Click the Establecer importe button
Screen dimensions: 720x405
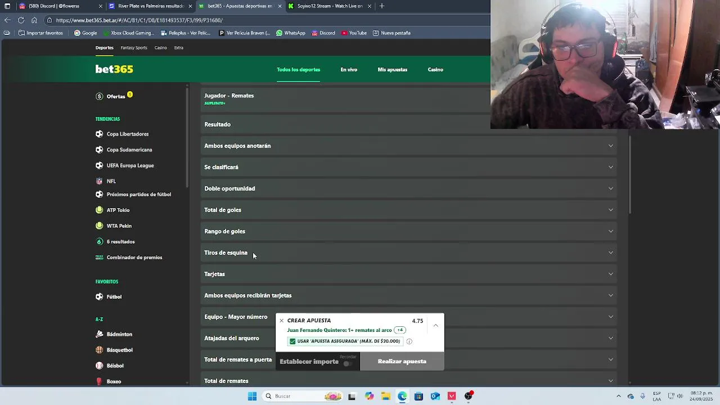click(309, 362)
